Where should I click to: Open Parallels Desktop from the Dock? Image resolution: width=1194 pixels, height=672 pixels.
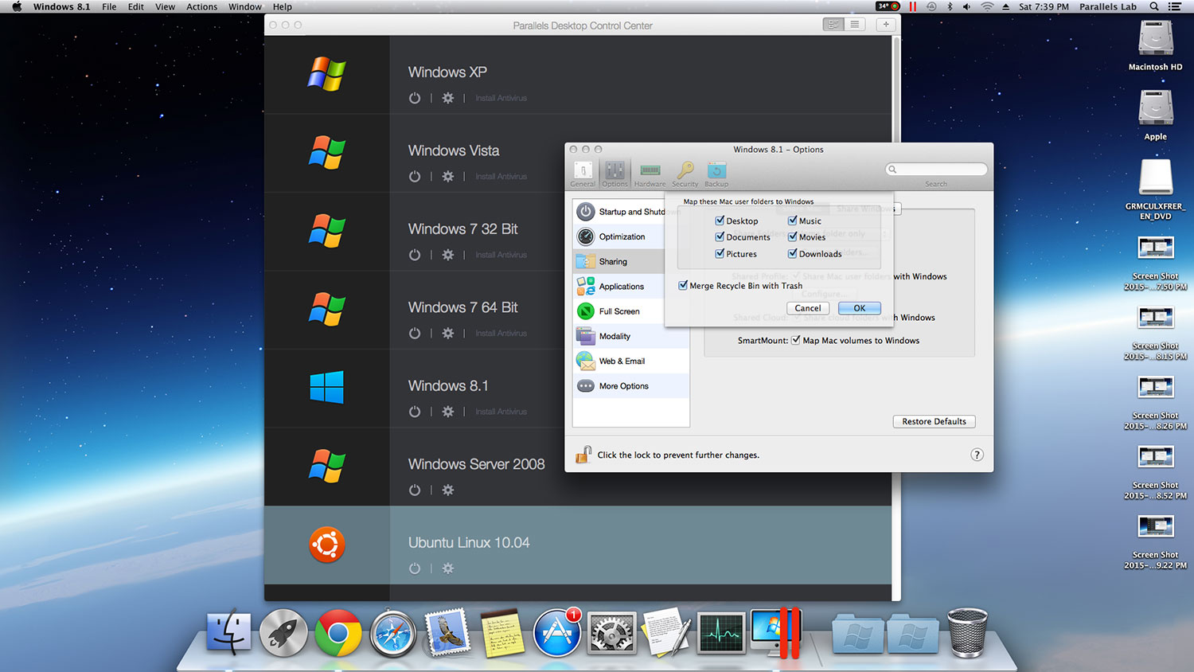pos(777,634)
